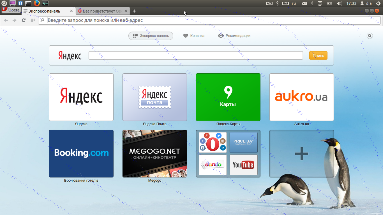Open the mail envelope indicator
The width and height of the screenshot is (383, 215).
(x=304, y=3)
